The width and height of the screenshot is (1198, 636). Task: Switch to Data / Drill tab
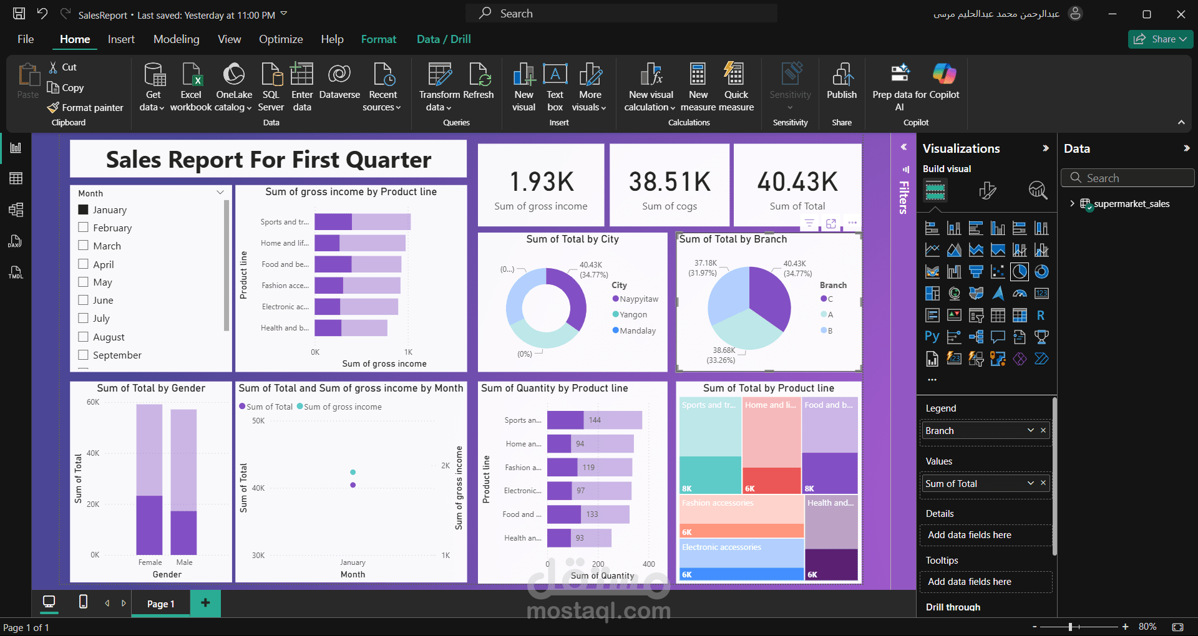click(x=444, y=39)
